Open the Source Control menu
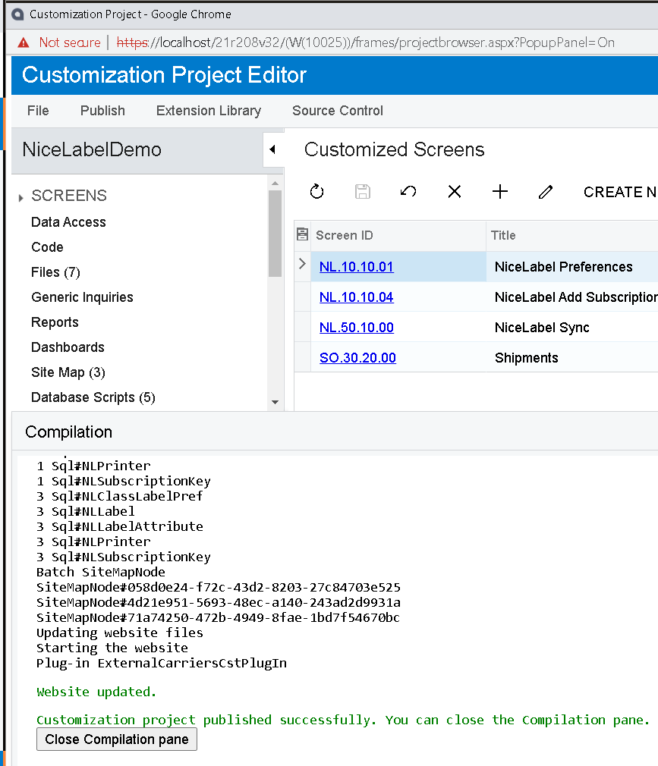The width and height of the screenshot is (658, 766). pyautogui.click(x=337, y=111)
